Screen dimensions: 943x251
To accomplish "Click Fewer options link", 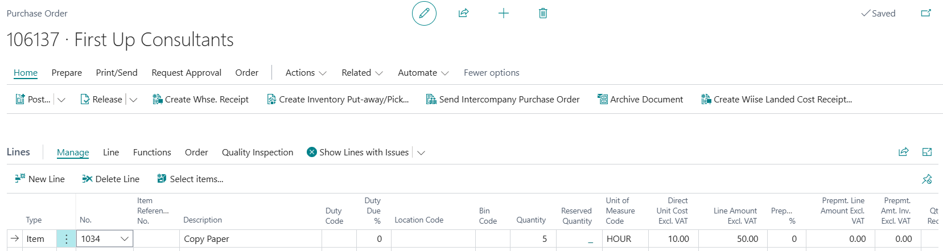I will (x=491, y=72).
